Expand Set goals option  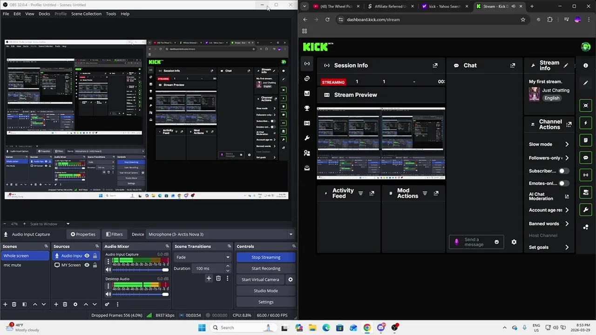tap(567, 247)
